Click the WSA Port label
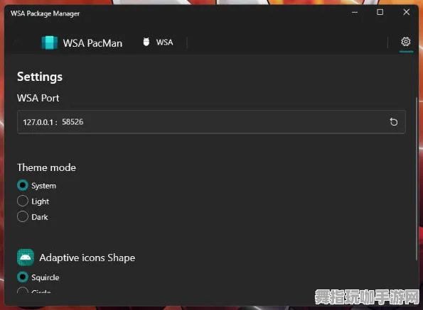This screenshot has width=423, height=310. pyautogui.click(x=38, y=98)
